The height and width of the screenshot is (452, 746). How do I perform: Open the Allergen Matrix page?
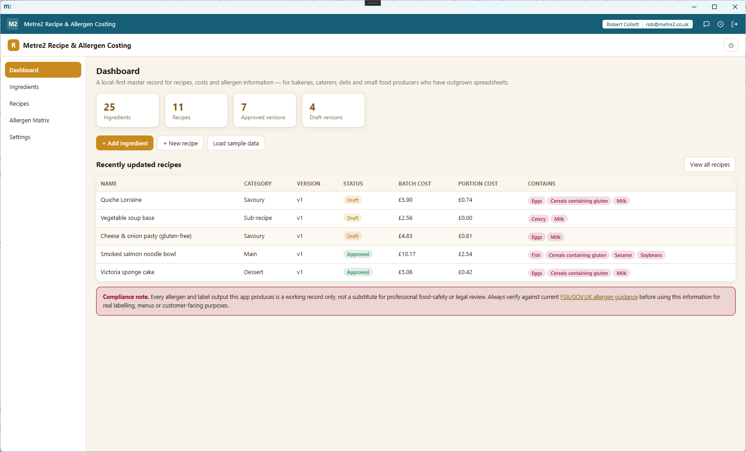click(43, 120)
